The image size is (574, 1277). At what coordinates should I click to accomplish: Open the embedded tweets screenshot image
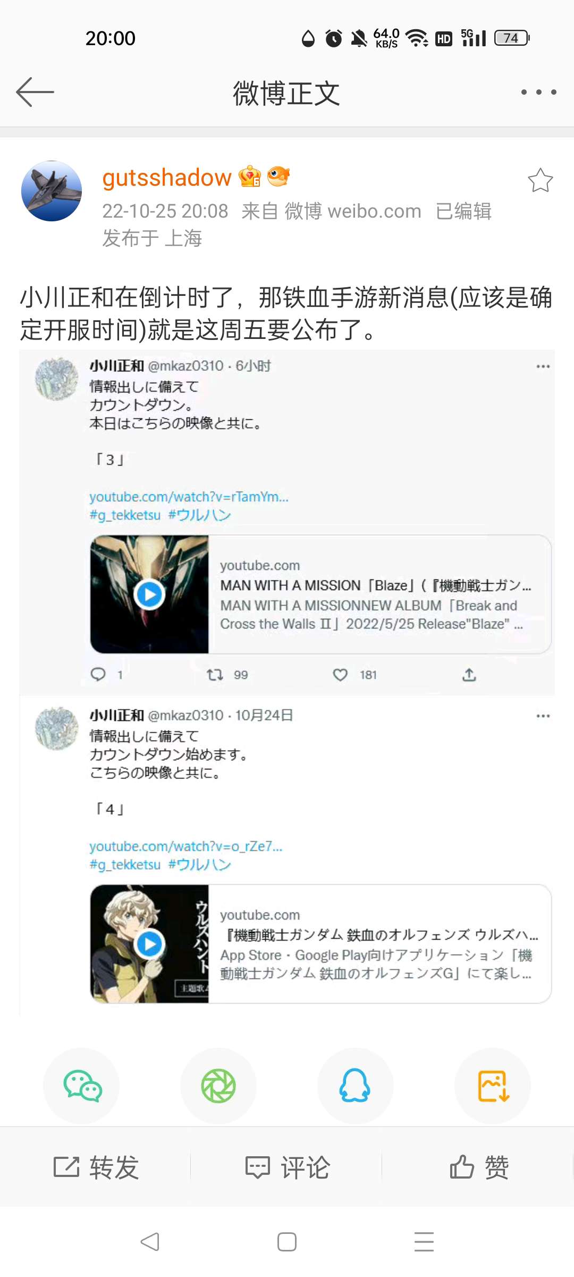click(287, 683)
